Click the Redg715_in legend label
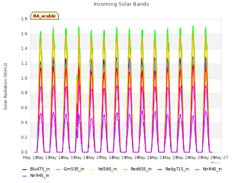 pyautogui.click(x=177, y=169)
